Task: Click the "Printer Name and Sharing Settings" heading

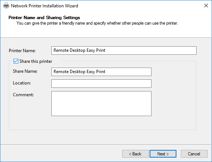Action: [x=44, y=18]
